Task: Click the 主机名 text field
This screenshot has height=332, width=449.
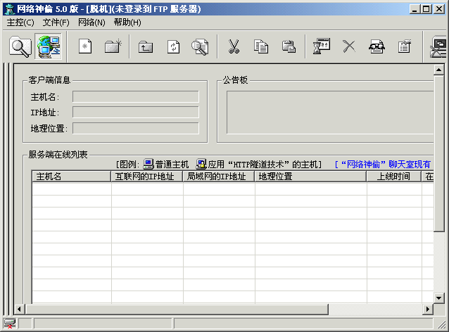Action: (x=135, y=96)
